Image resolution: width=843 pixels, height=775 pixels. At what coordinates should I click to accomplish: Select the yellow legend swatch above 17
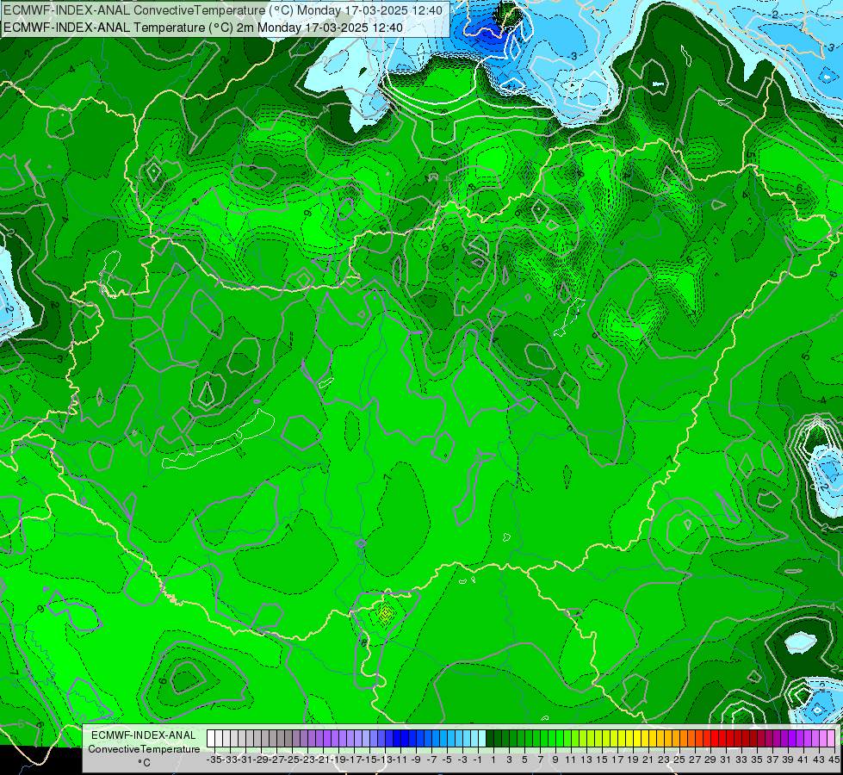pos(614,739)
